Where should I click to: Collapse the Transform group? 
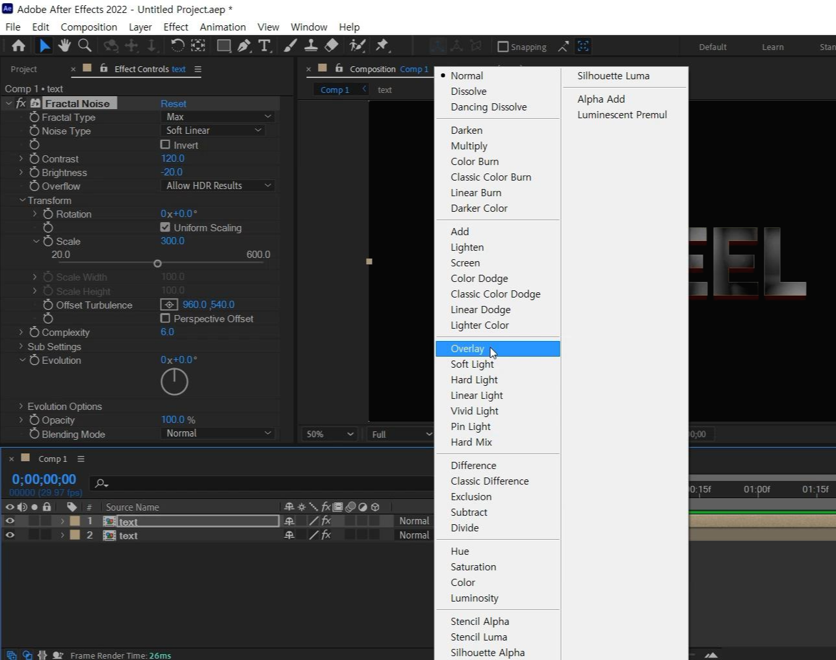pyautogui.click(x=22, y=200)
